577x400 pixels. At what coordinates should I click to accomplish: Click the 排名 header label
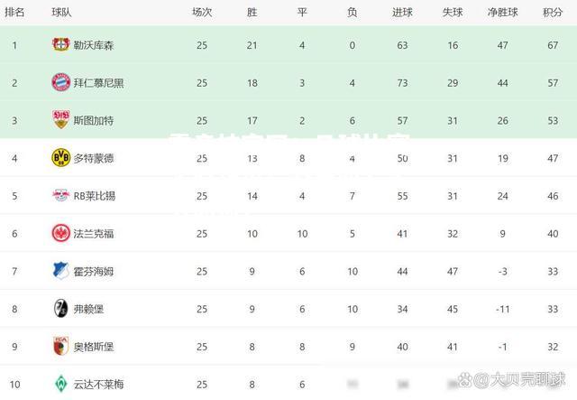click(14, 13)
